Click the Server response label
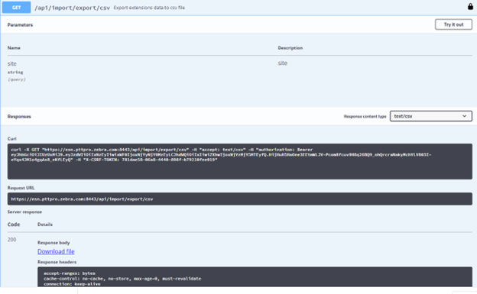 click(24, 212)
